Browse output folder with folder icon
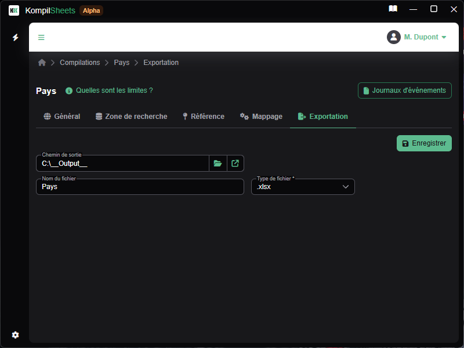464x348 pixels. (217, 164)
